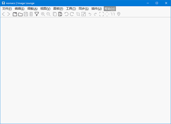Open the 文件(F) menu
The height and width of the screenshot is (124, 171).
click(7, 9)
